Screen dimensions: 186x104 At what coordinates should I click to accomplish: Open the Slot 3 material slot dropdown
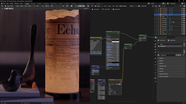[x=133, y=6]
